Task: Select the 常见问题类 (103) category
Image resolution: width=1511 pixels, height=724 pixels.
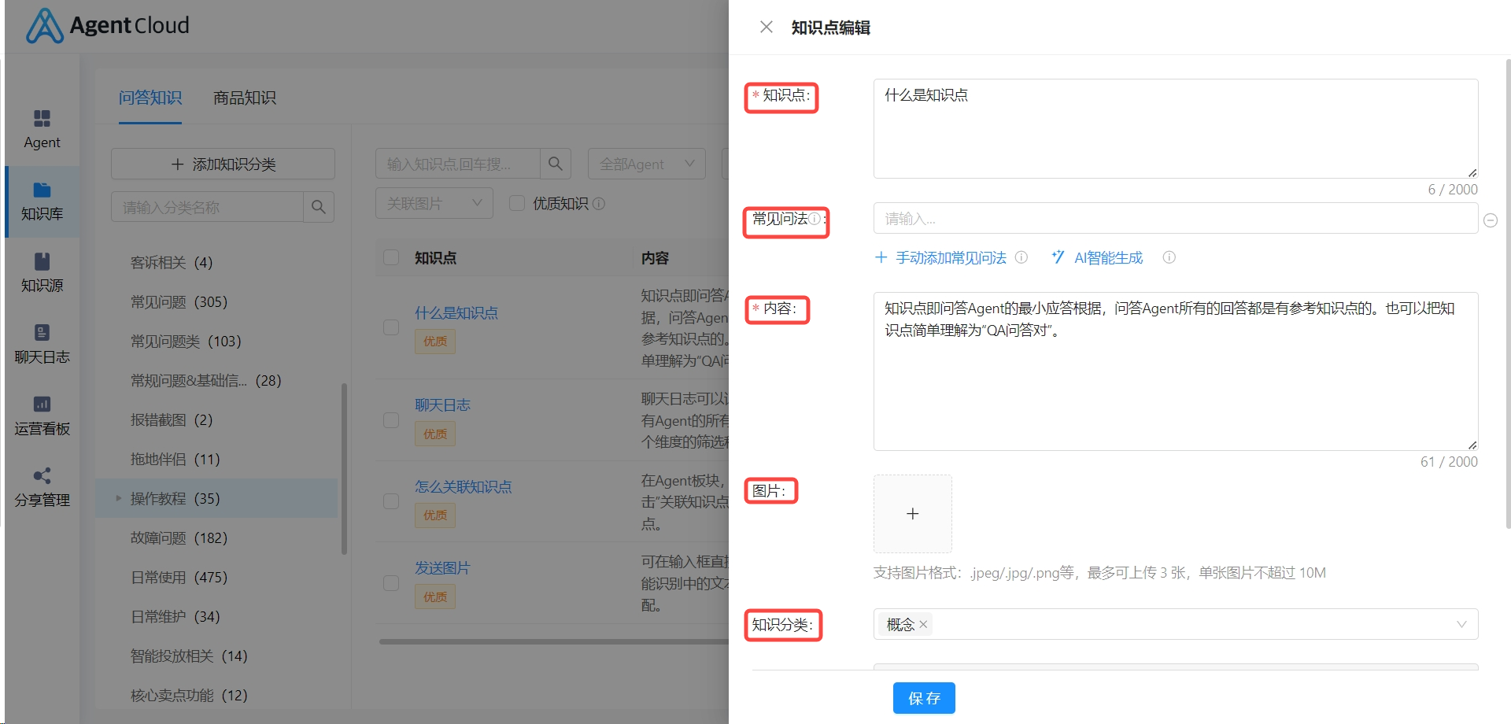Action: point(186,341)
